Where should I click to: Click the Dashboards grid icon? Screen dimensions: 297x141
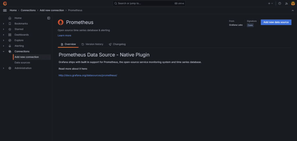[10, 35]
